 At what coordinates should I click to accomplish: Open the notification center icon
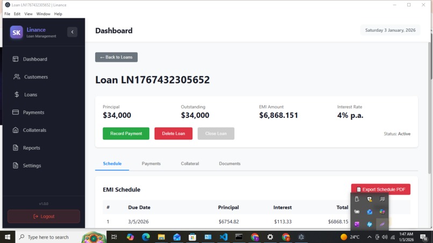pyautogui.click(x=424, y=237)
